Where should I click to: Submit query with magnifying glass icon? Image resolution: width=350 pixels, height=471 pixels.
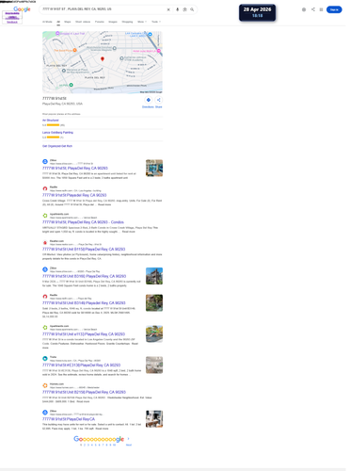(x=192, y=9)
